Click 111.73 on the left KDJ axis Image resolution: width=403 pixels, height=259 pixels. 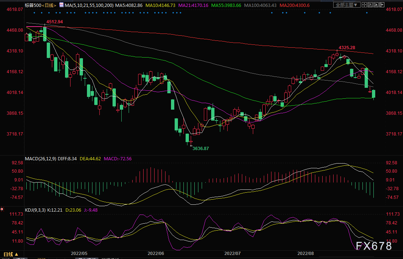16,214
